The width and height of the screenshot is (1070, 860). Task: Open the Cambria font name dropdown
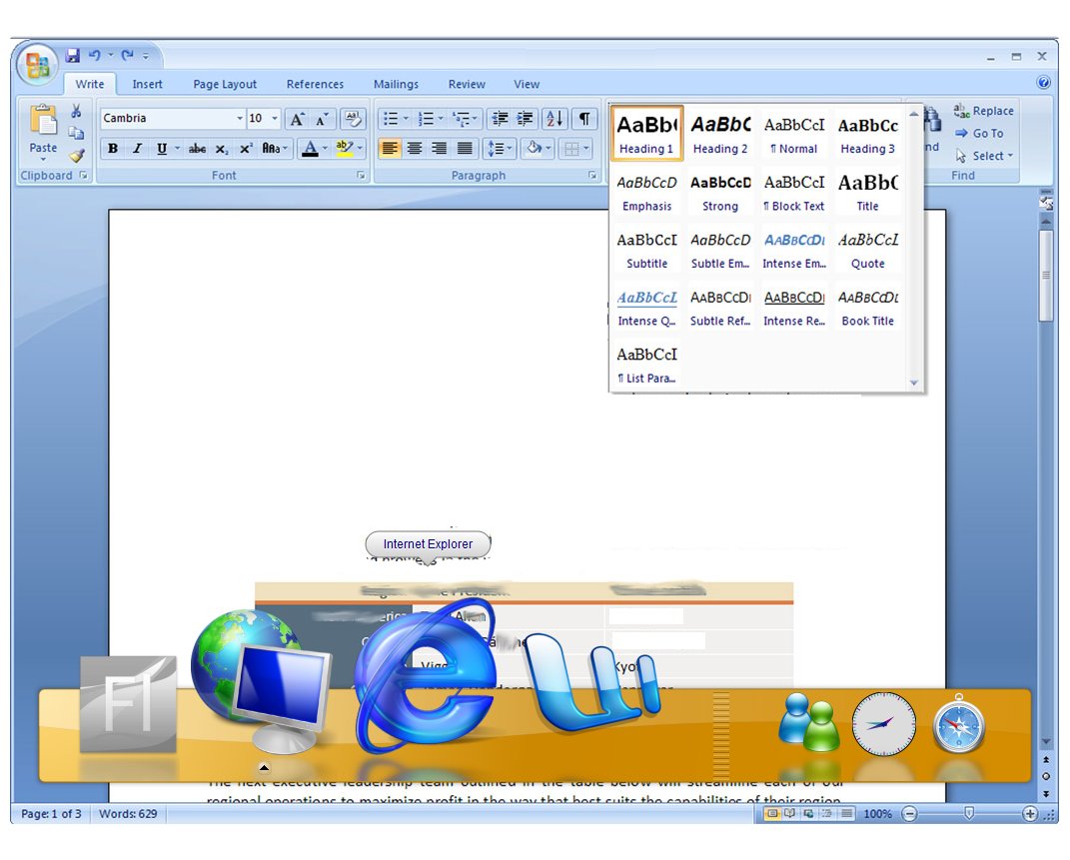[x=240, y=119]
